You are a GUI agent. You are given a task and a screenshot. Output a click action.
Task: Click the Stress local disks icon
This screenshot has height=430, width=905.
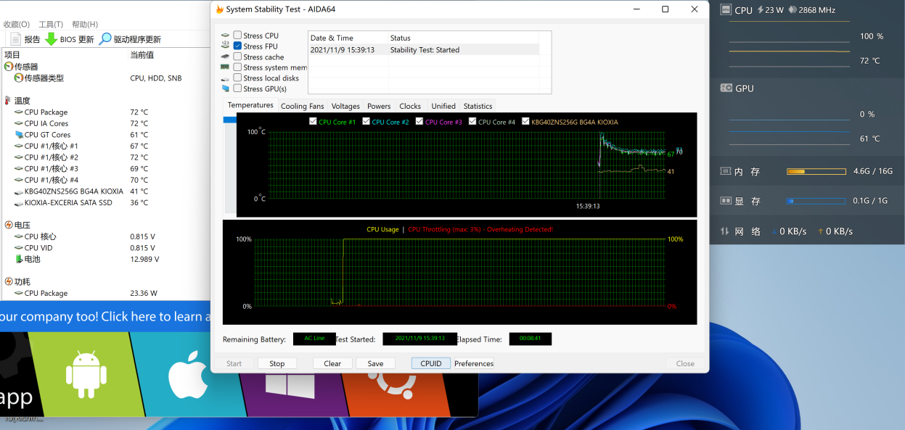(226, 78)
